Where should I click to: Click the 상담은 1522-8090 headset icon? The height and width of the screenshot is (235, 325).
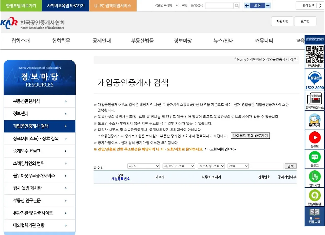[315, 79]
